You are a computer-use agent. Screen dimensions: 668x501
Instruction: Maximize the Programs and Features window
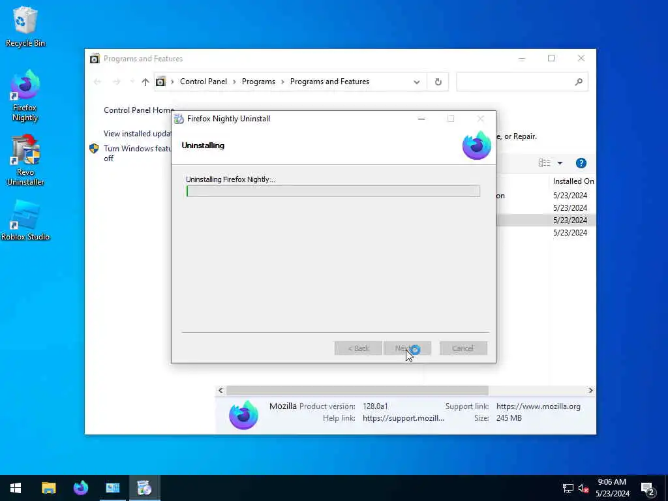click(551, 58)
